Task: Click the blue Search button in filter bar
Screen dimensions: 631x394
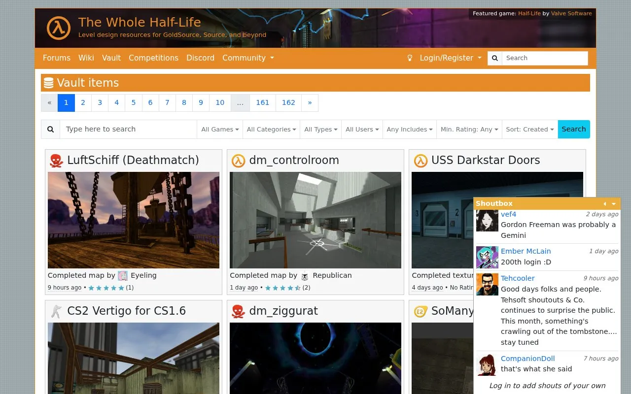Action: [x=574, y=130]
